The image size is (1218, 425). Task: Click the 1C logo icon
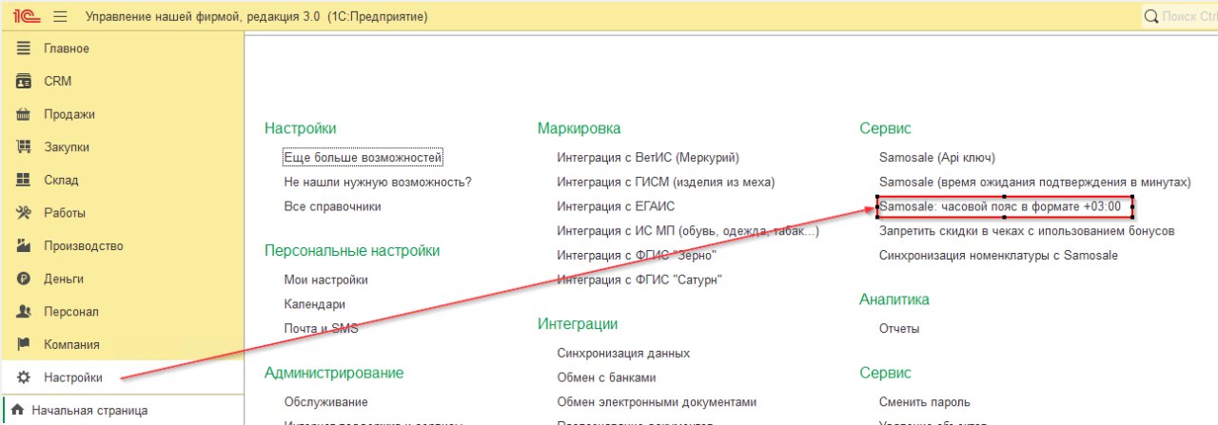point(26,16)
